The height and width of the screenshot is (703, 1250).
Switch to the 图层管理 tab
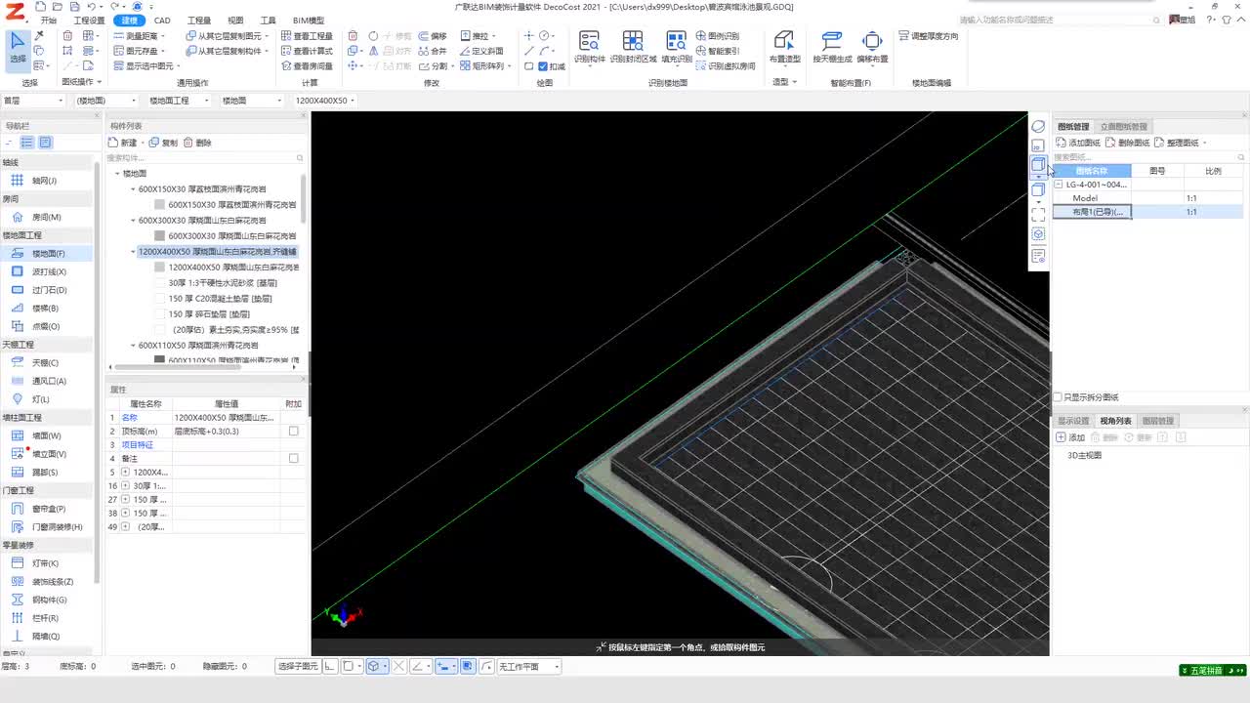tap(1158, 421)
